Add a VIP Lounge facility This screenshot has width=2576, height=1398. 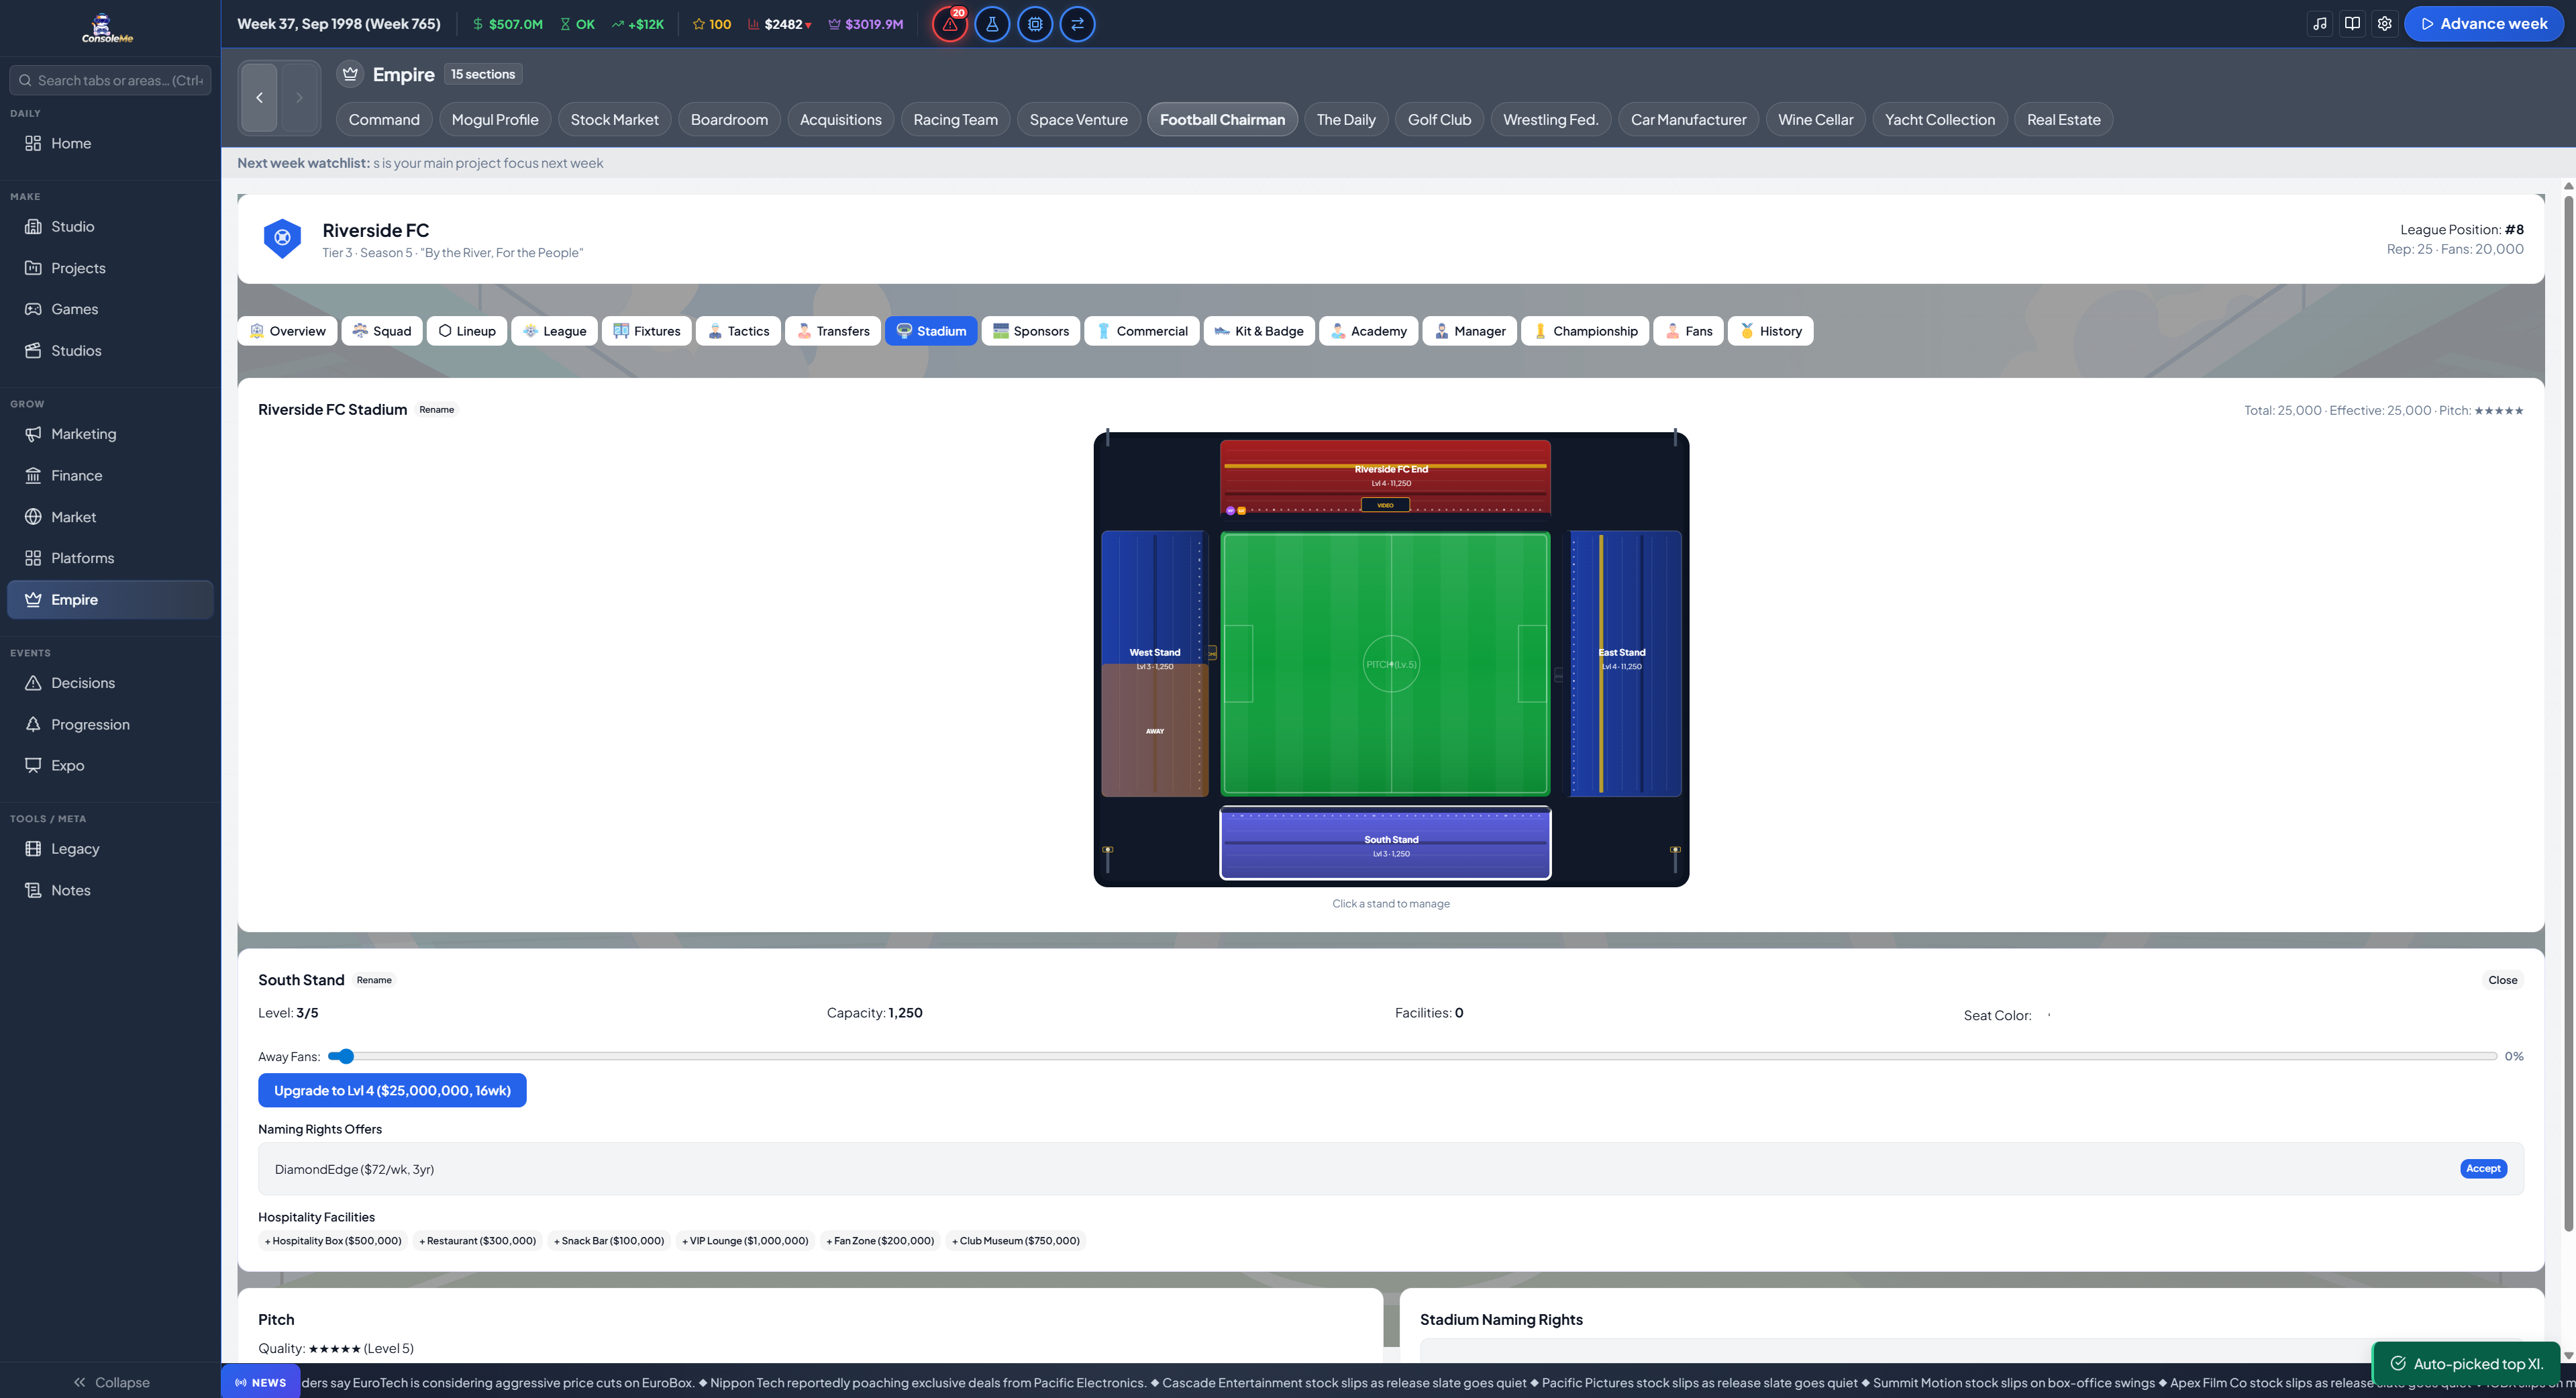745,1241
